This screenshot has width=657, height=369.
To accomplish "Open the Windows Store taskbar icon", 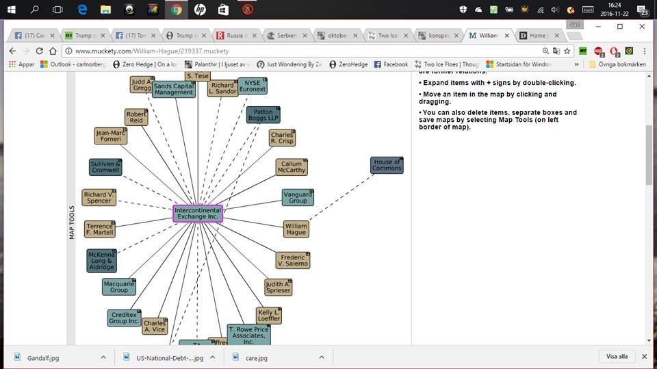I will [223, 10].
